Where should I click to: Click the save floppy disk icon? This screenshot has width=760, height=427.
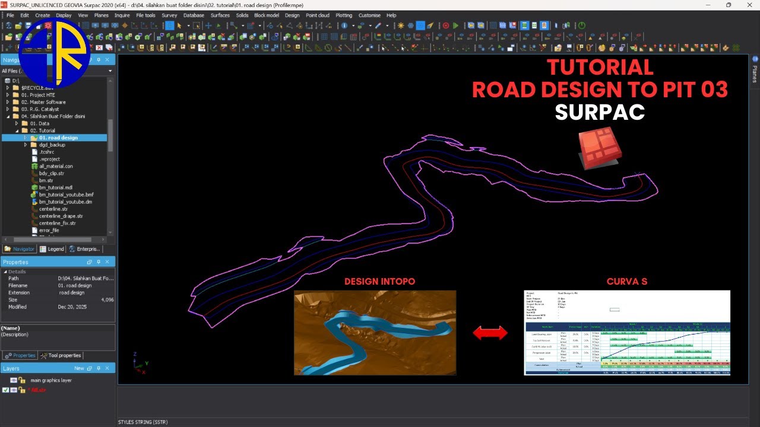pos(28,26)
